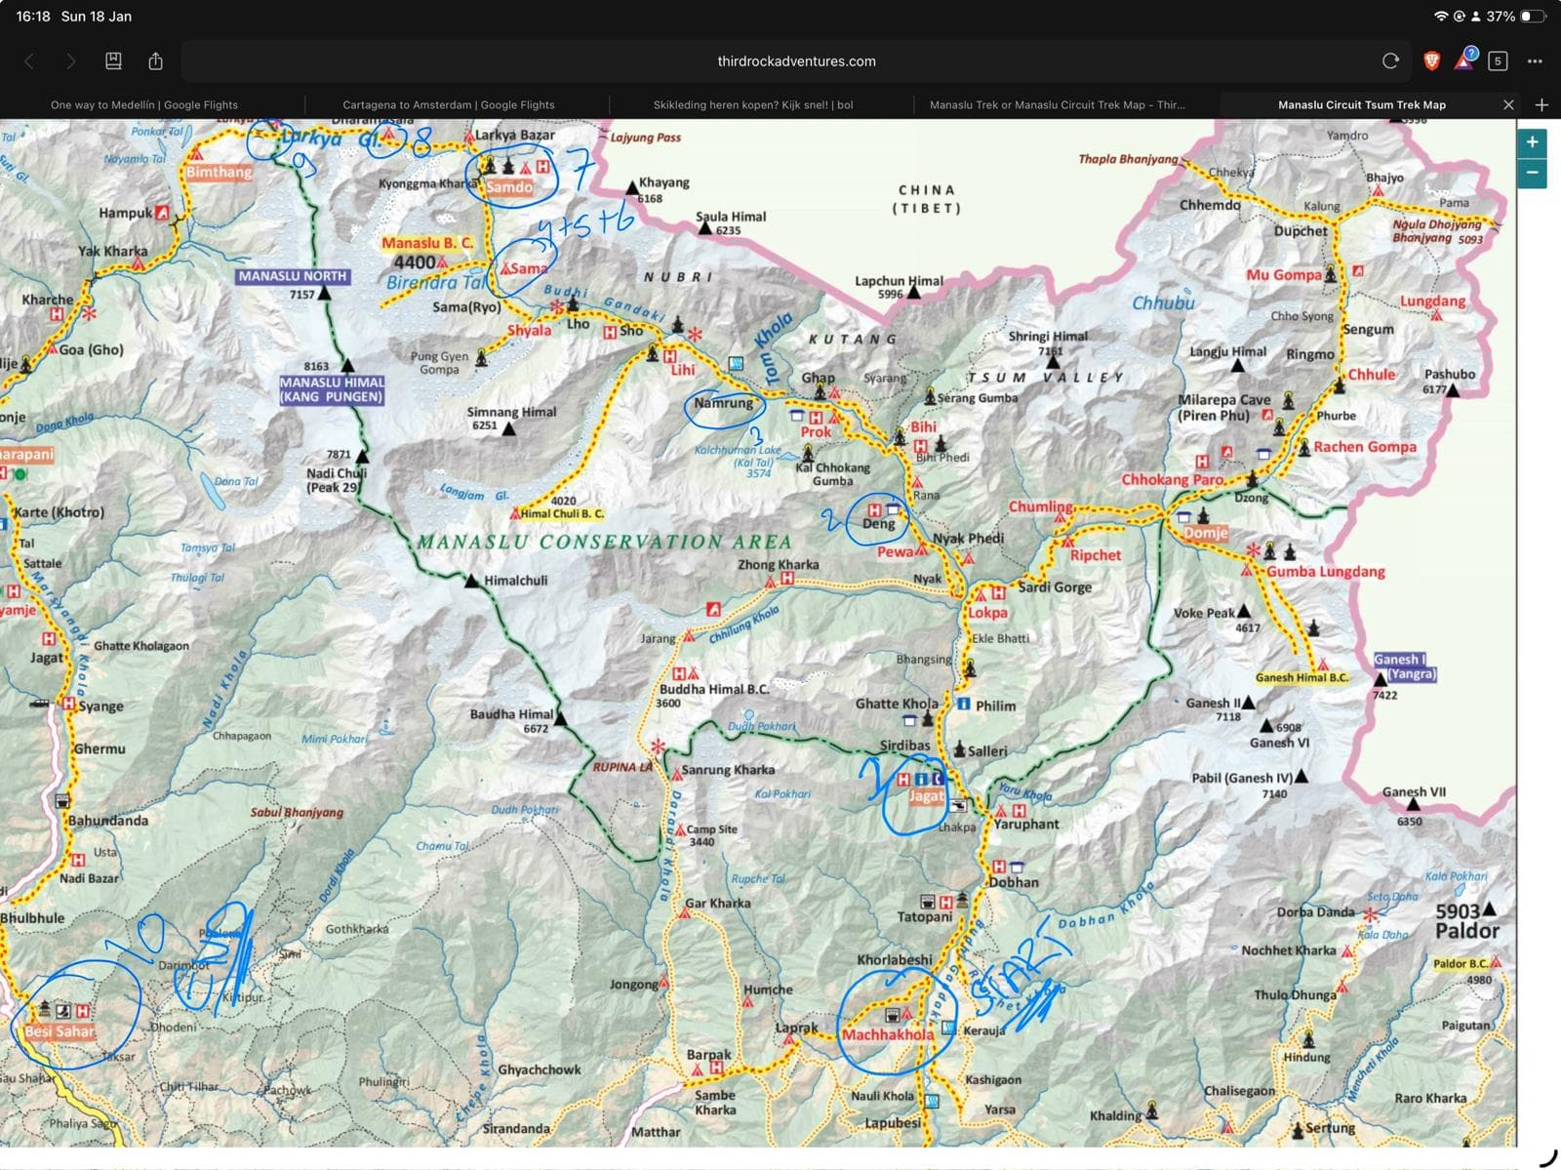Click the Himal Chuli B. C. label
The height and width of the screenshot is (1170, 1561).
pos(562,513)
